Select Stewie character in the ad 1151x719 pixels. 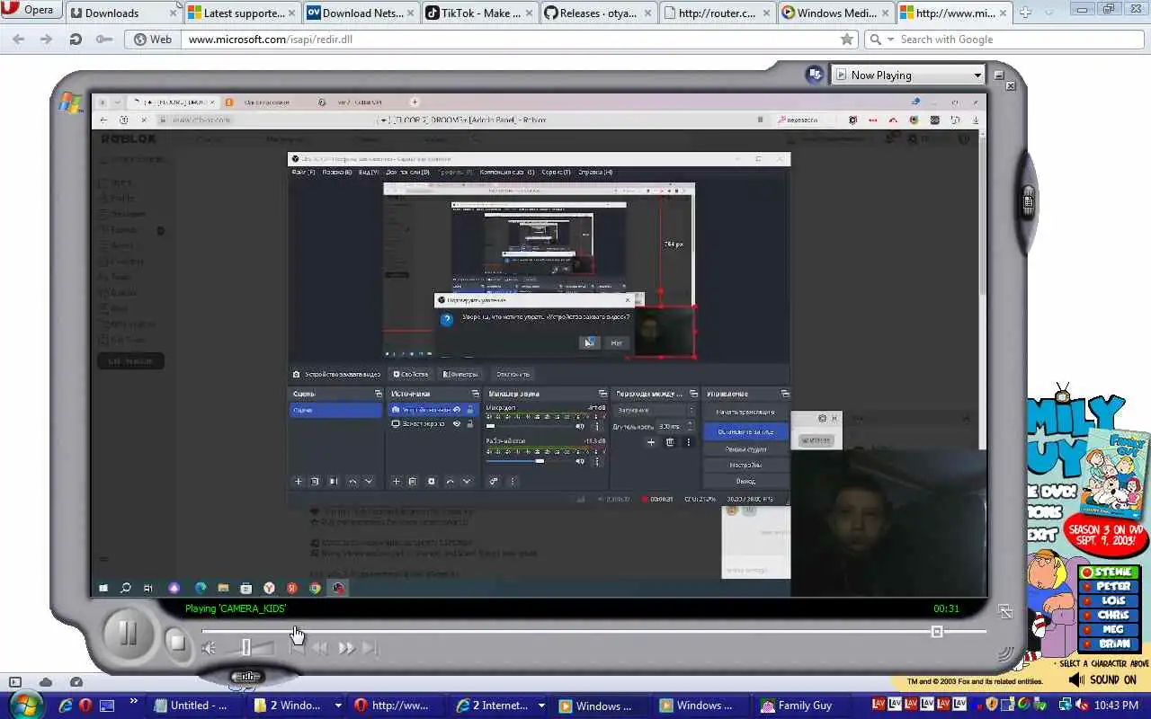[1110, 572]
